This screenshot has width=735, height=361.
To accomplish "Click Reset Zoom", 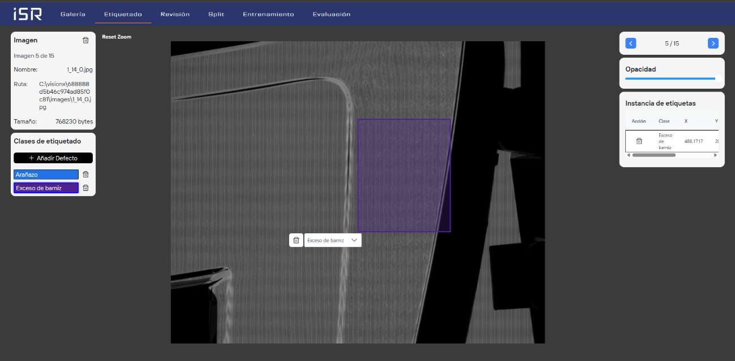I will coord(117,37).
